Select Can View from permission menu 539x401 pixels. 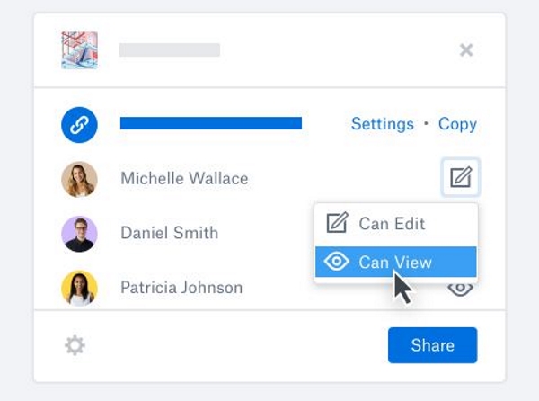(395, 262)
